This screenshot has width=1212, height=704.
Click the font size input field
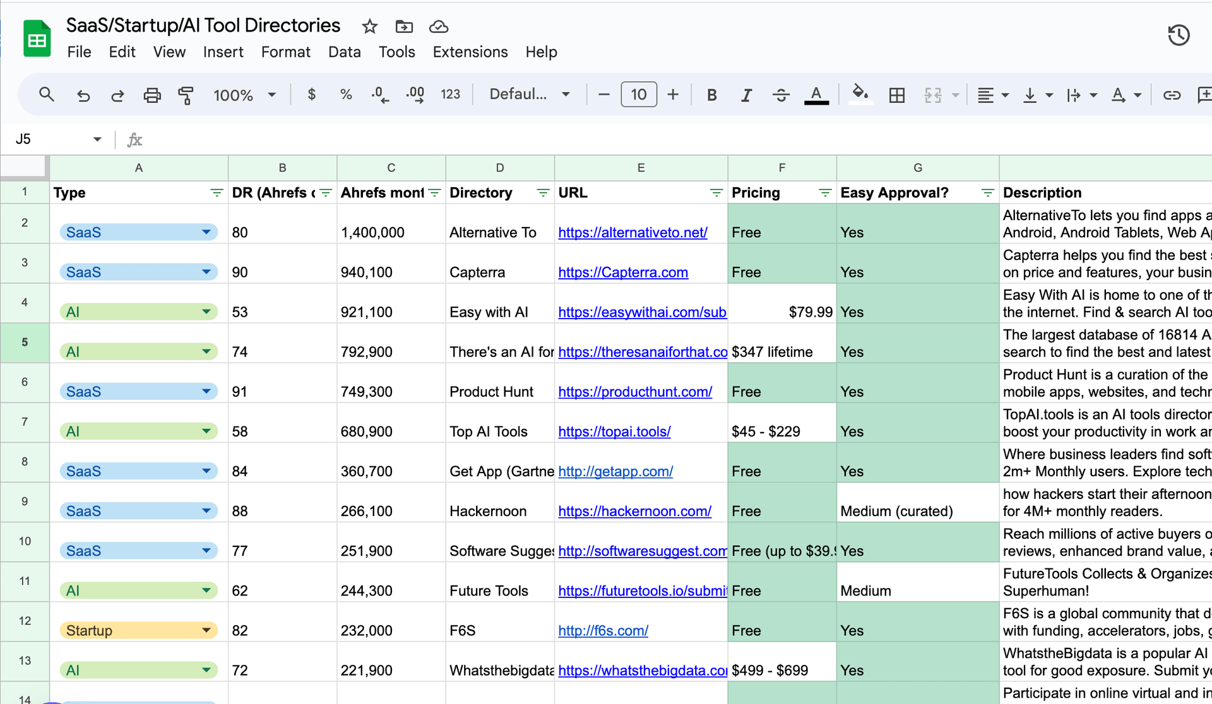pos(638,95)
